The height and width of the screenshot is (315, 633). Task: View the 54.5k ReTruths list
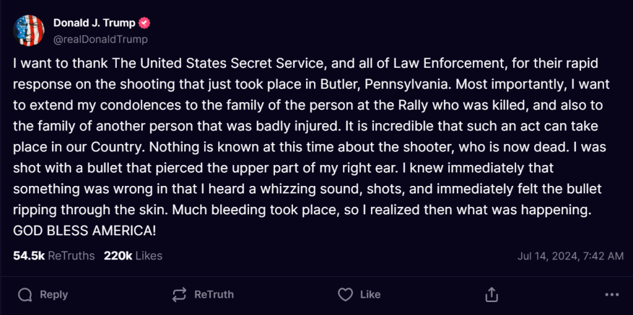(54, 256)
